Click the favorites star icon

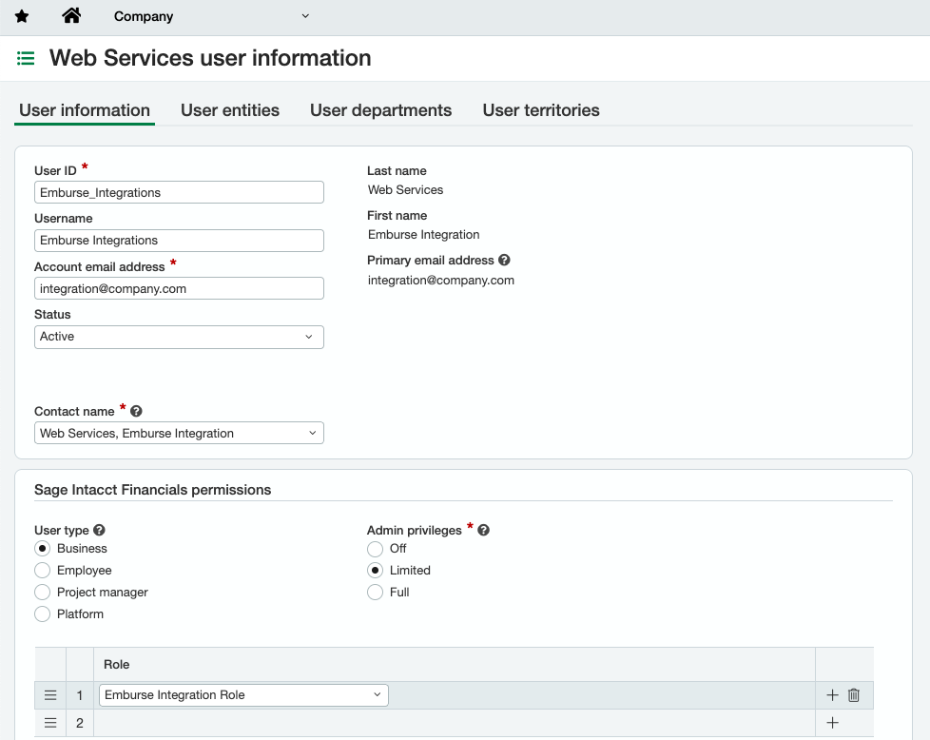coord(21,15)
